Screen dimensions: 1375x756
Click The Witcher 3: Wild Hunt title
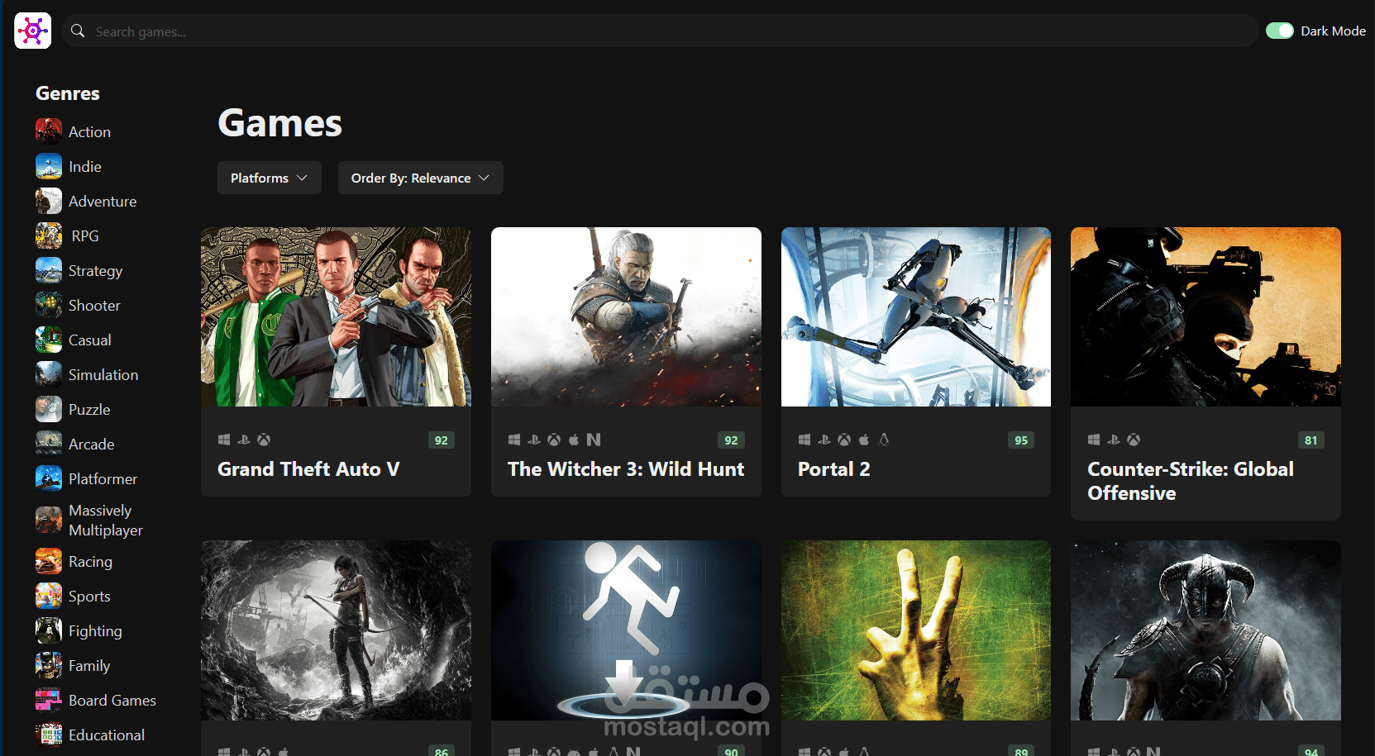pyautogui.click(x=626, y=469)
